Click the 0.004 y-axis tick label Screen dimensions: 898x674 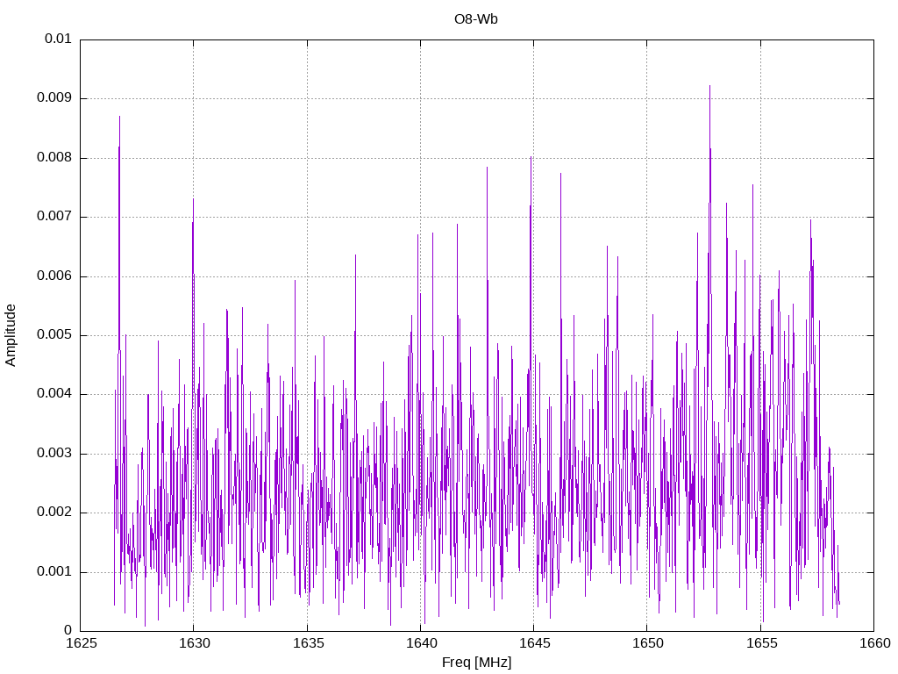(54, 393)
